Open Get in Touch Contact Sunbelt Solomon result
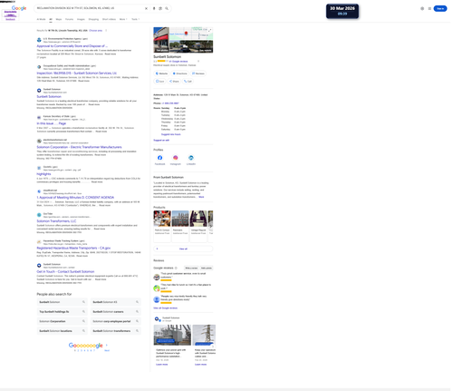 point(65,271)
